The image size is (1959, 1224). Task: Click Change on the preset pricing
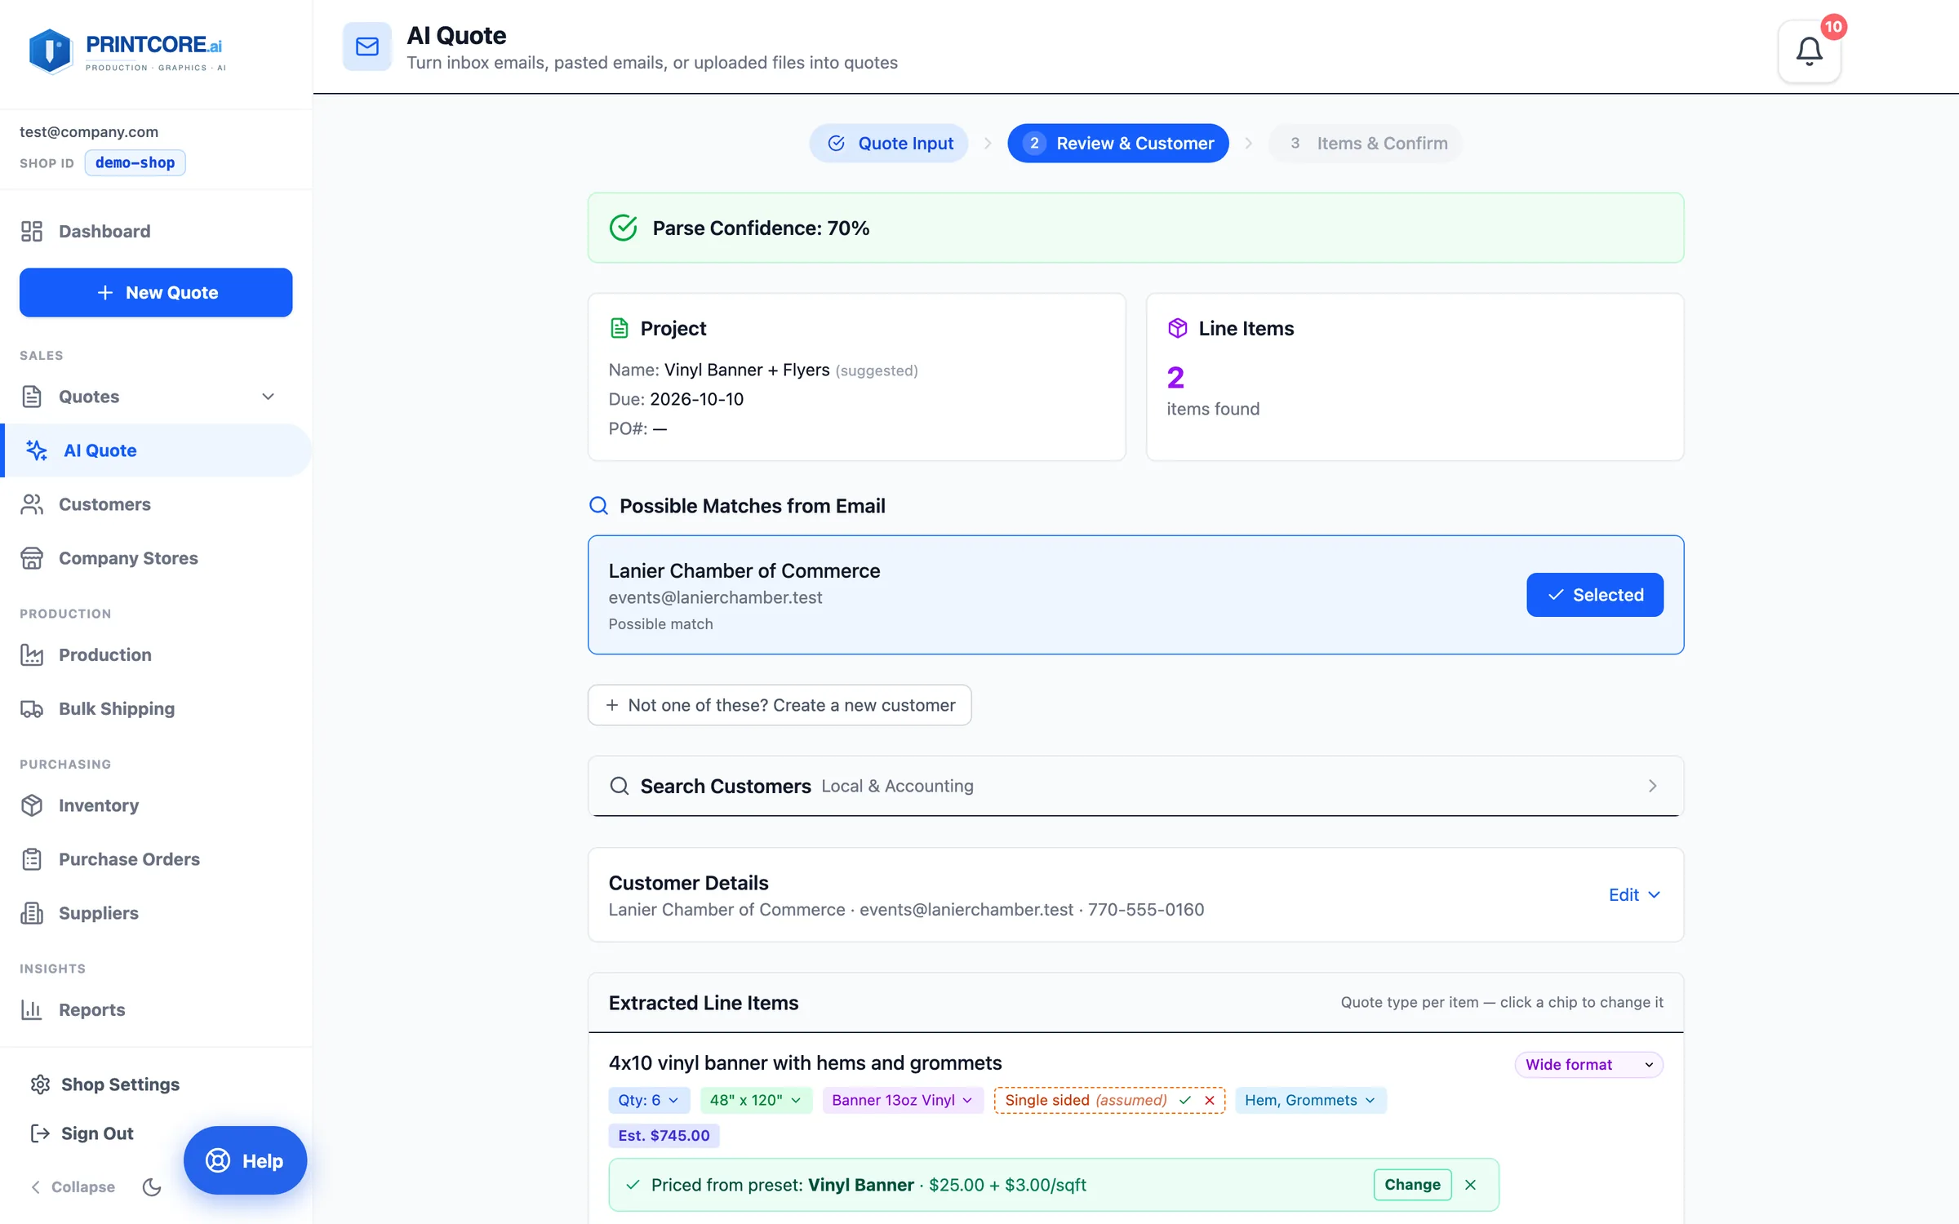pos(1412,1185)
